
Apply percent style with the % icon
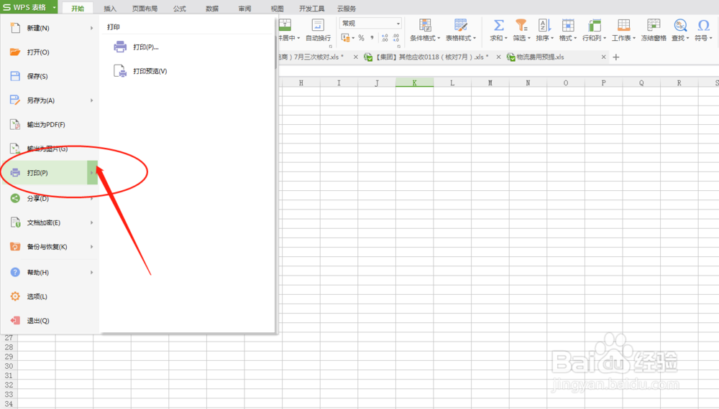point(362,38)
